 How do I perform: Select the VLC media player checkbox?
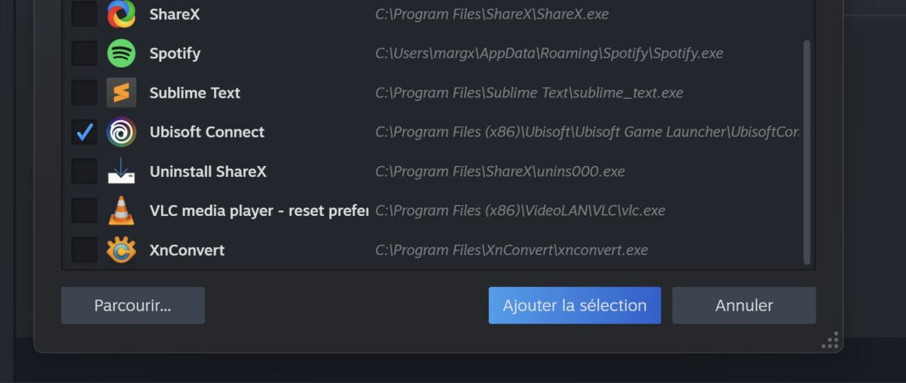click(84, 211)
